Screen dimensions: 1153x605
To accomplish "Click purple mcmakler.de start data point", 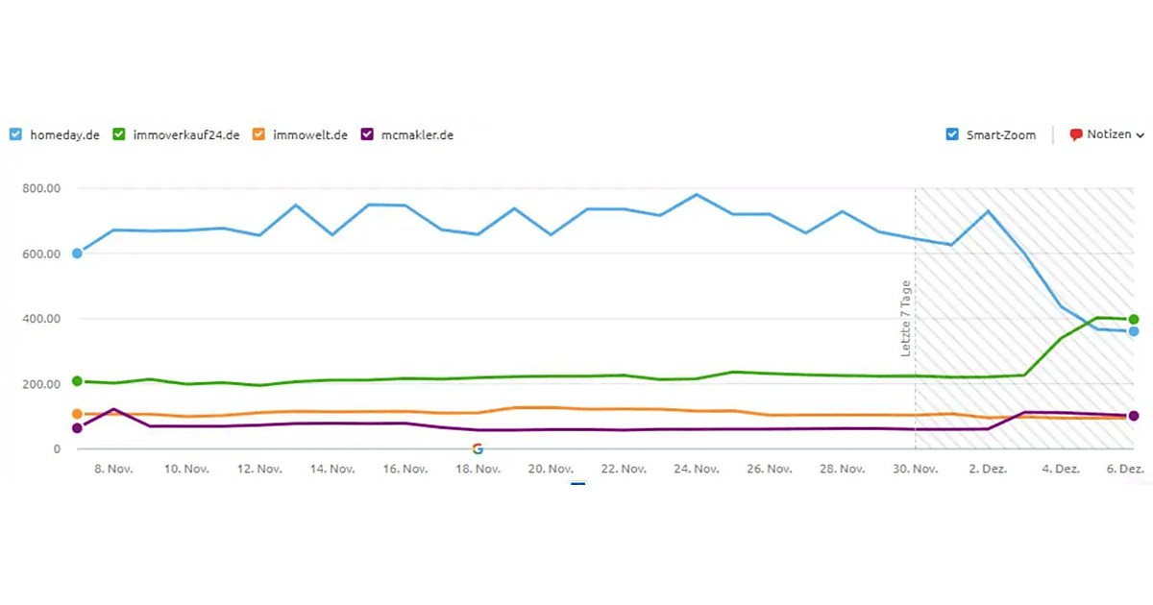I will [77, 428].
